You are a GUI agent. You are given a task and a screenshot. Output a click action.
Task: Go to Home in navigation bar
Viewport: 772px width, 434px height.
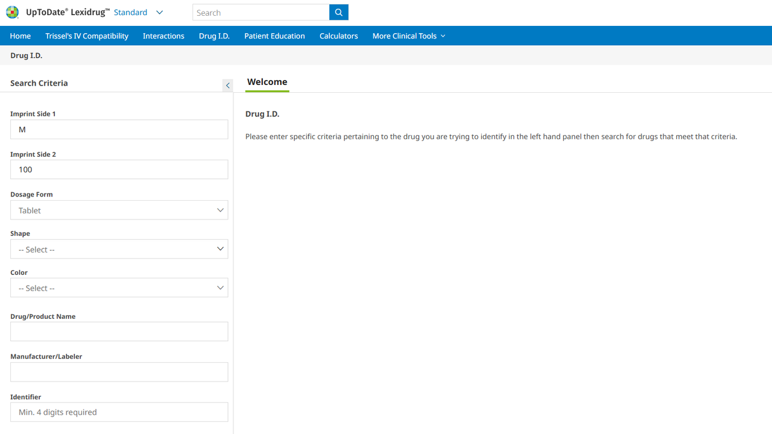point(21,36)
